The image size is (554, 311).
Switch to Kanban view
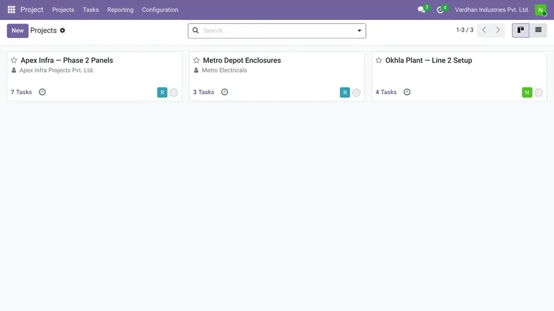pyautogui.click(x=521, y=30)
